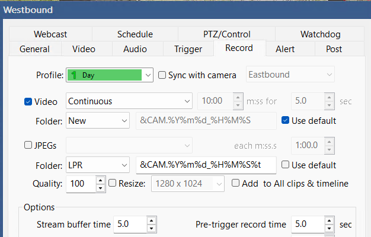Enable the JPEGs checkbox
Viewport: 371px width, 237px height.
[x=28, y=145]
